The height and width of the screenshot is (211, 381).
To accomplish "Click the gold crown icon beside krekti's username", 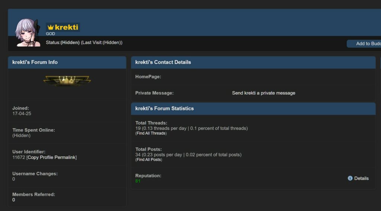I will tap(51, 27).
